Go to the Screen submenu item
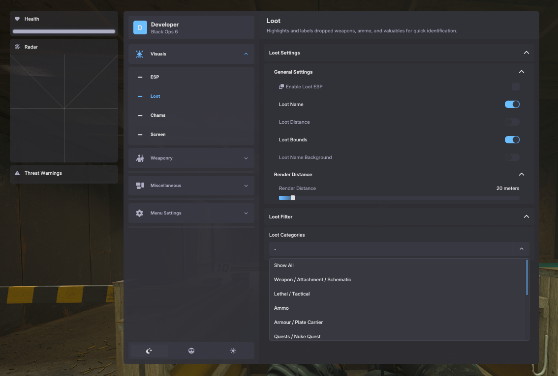This screenshot has width=558, height=376. click(x=158, y=134)
